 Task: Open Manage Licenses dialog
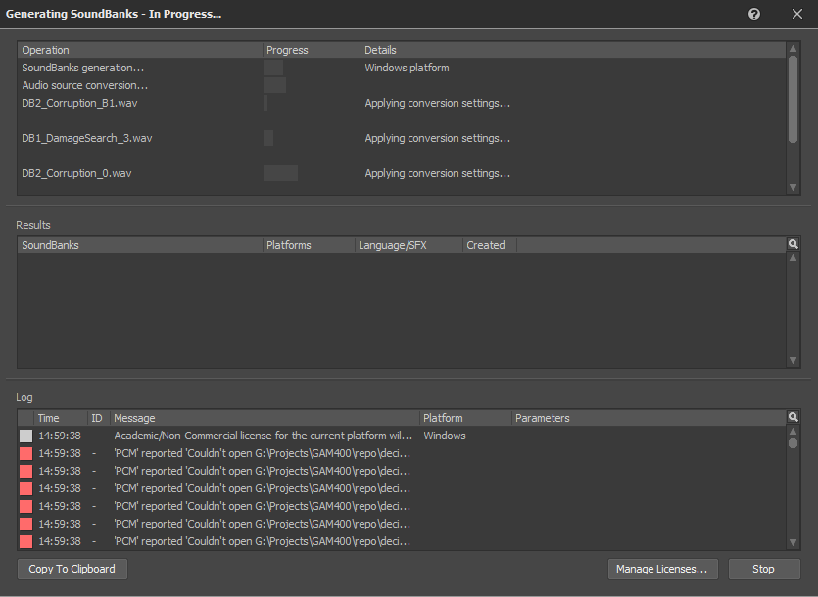tap(662, 569)
